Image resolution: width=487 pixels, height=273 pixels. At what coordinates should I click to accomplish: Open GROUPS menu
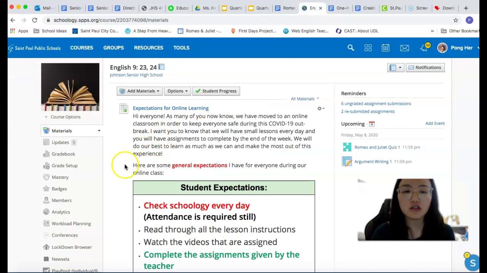[x=113, y=48]
